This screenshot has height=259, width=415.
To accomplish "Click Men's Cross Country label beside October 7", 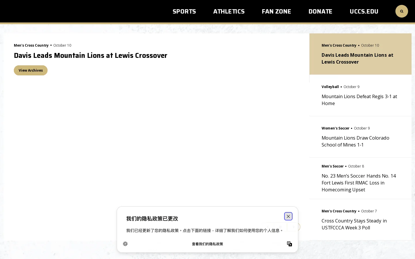I will [x=339, y=211].
